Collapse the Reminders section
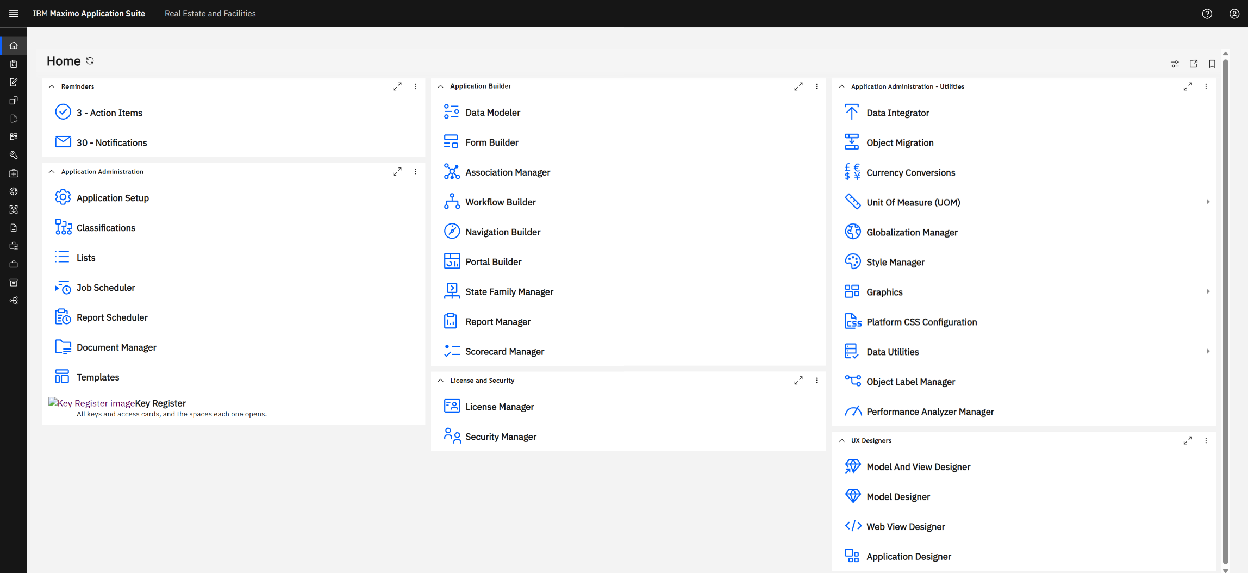This screenshot has width=1248, height=573. (52, 86)
